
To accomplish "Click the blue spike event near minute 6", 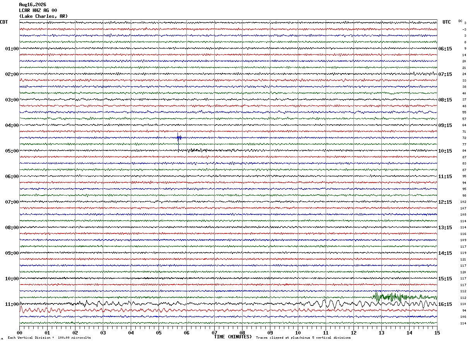I will pos(179,137).
